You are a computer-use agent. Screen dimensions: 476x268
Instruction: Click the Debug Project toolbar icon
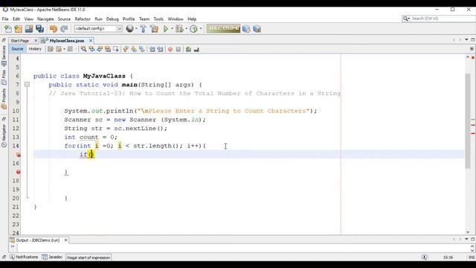click(x=179, y=29)
